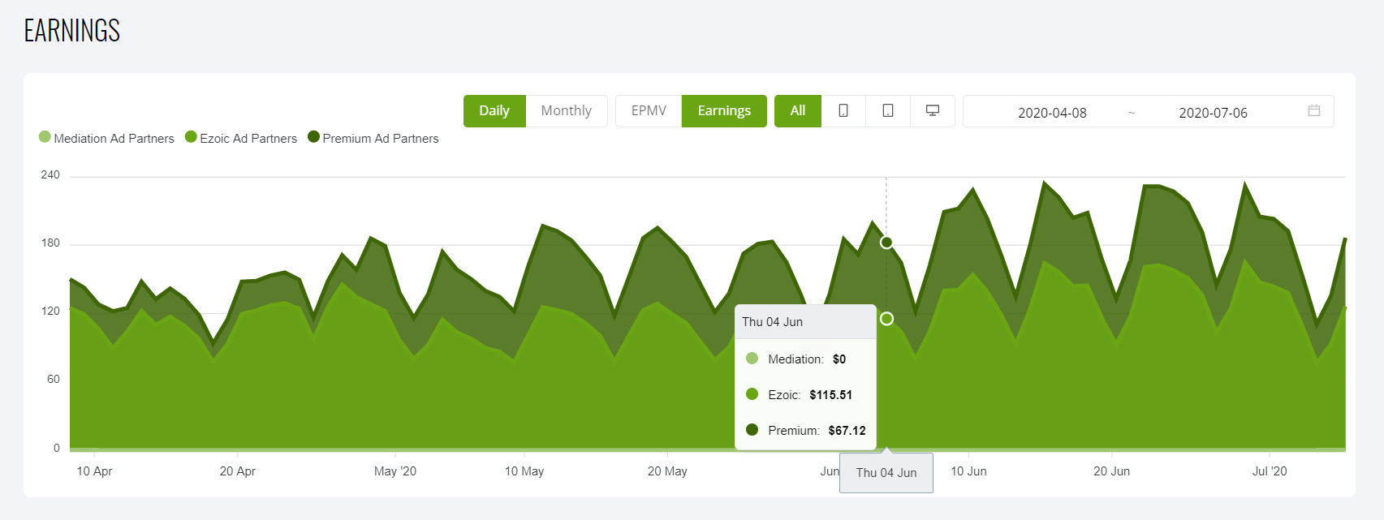Toggle chart to EPMV metric
This screenshot has height=520, width=1384.
point(649,111)
